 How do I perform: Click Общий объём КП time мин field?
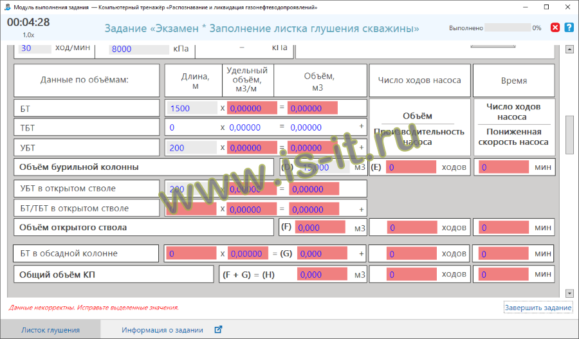tap(504, 274)
